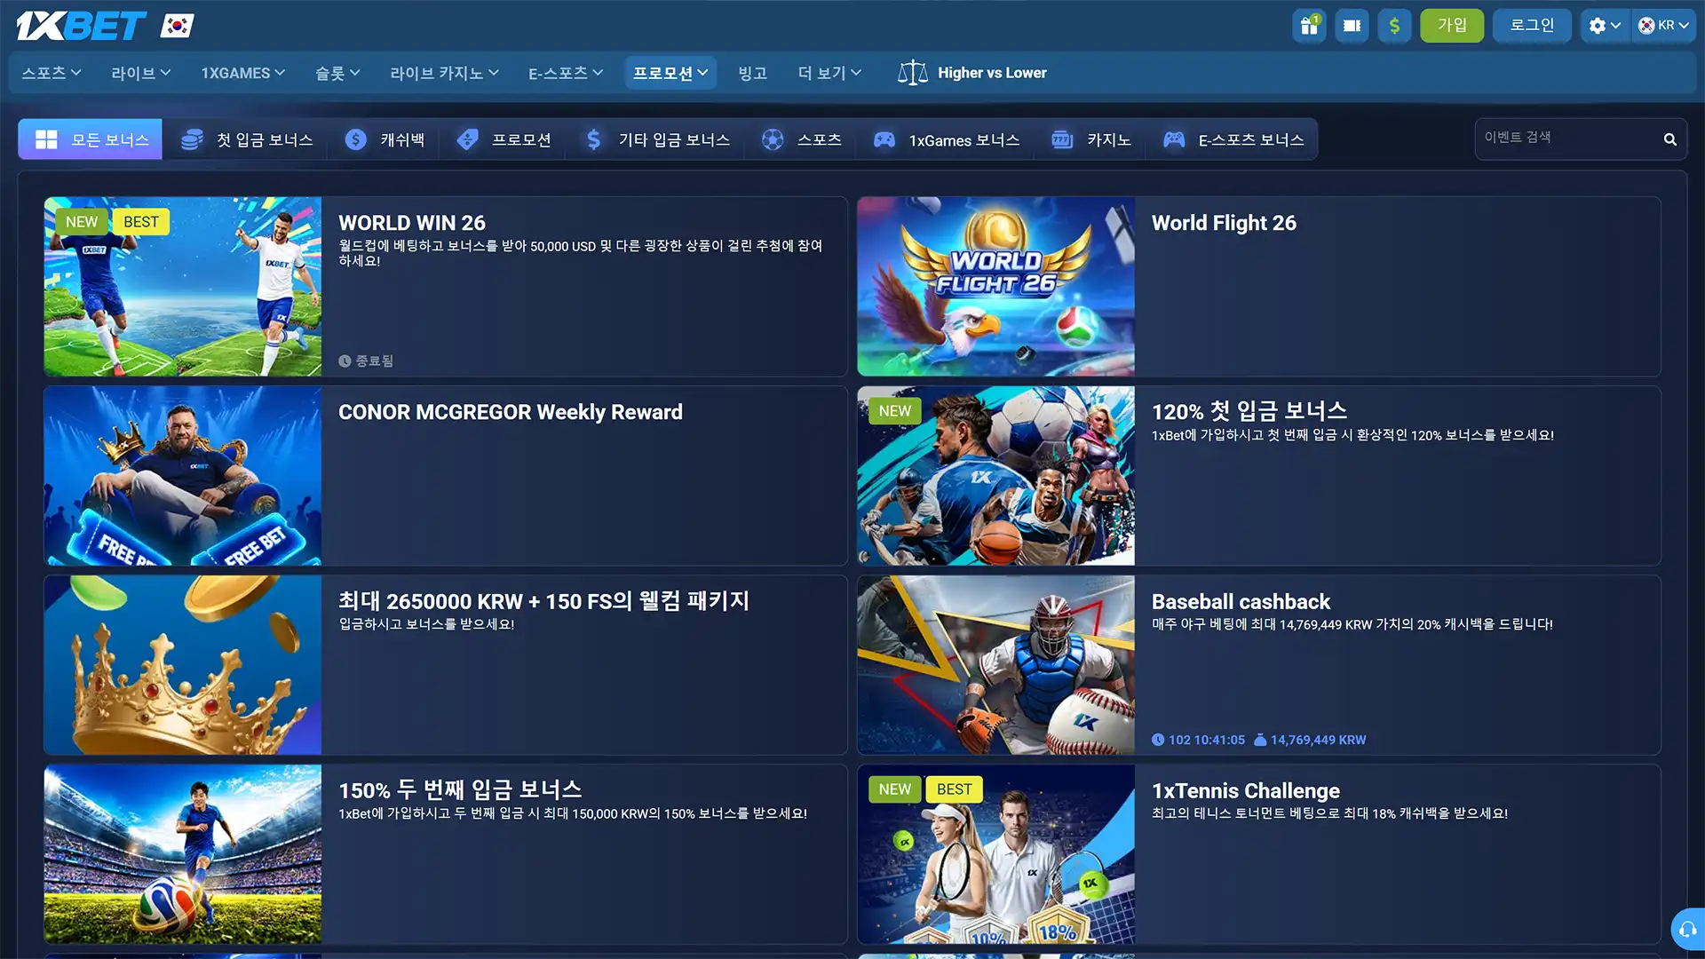Click the stacked coins icon in first deposit tab
Viewport: 1705px width, 959px height.
(192, 139)
